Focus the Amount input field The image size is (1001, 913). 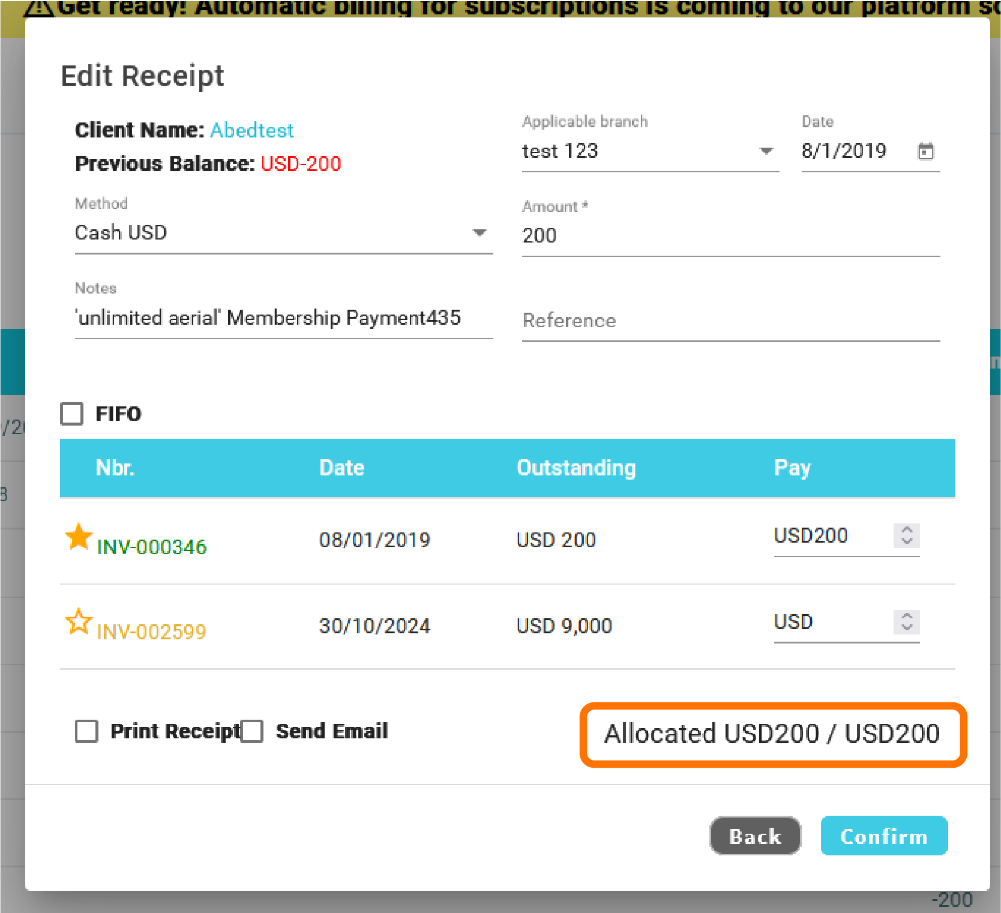click(730, 235)
